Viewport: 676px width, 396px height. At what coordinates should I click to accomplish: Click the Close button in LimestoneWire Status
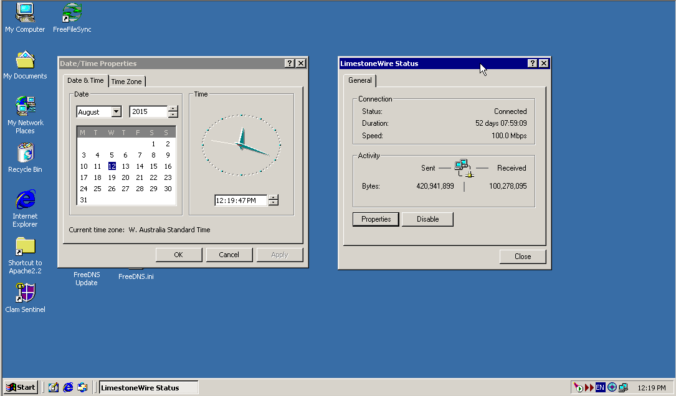523,257
